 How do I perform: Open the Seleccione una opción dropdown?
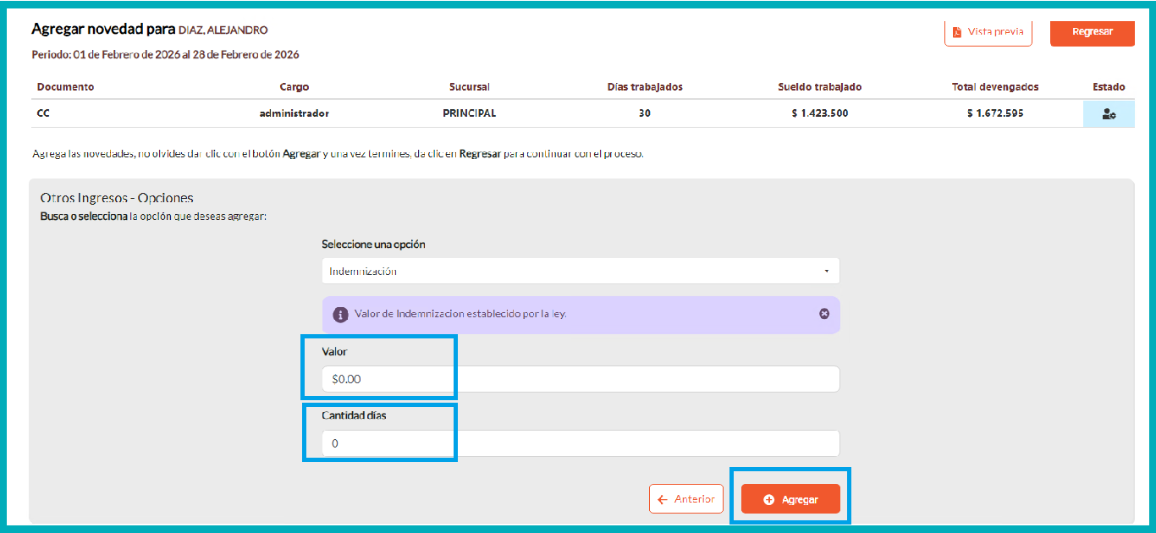(x=580, y=272)
